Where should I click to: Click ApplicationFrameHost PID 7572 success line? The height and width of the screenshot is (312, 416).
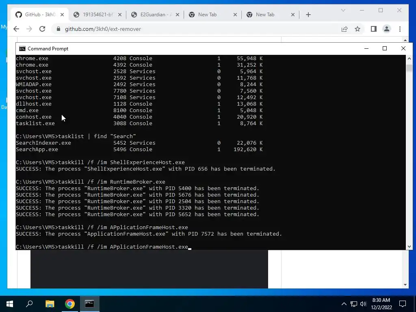(149, 234)
